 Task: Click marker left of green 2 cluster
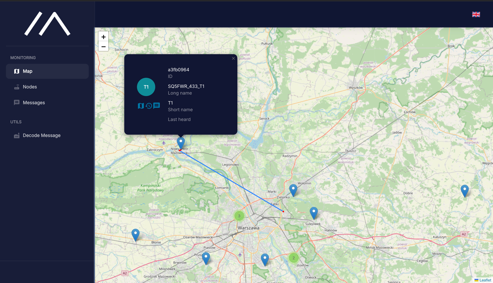[265, 260]
